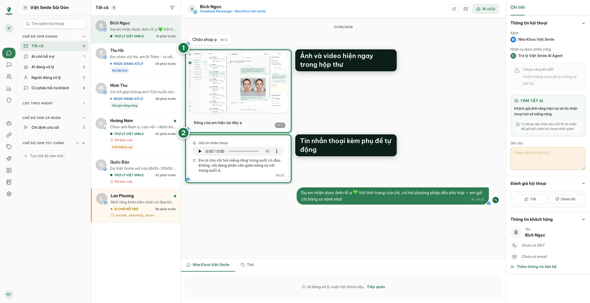This screenshot has width=590, height=303.
Task: Open the tag icon in left sidebar
Action: point(9,147)
